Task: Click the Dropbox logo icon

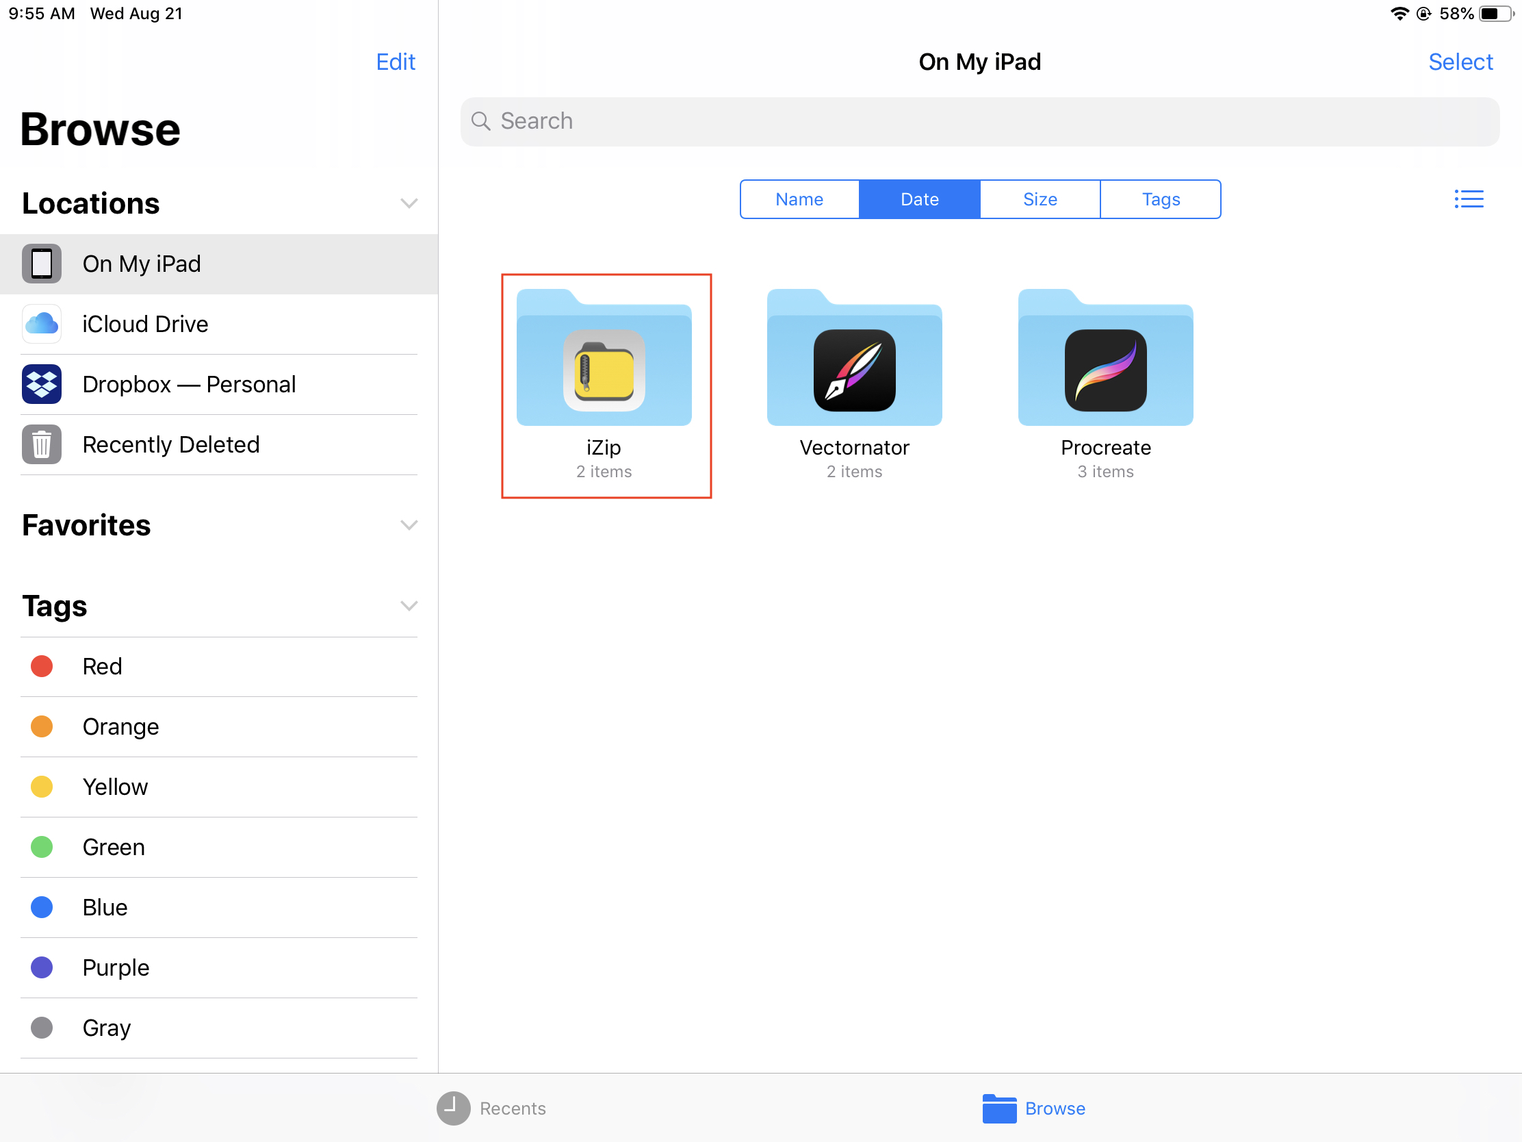Action: click(x=41, y=384)
